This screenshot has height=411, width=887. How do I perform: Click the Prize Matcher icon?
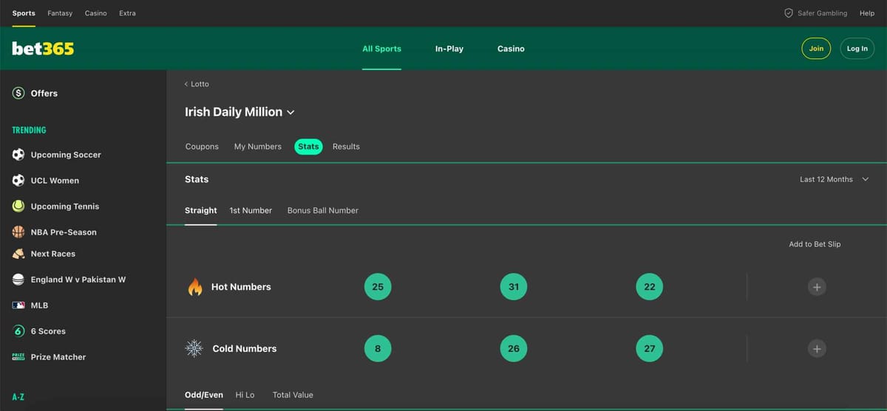pyautogui.click(x=18, y=356)
